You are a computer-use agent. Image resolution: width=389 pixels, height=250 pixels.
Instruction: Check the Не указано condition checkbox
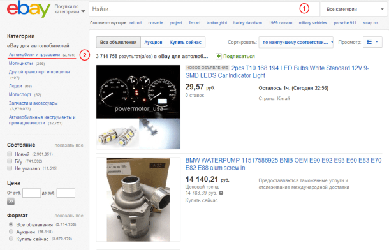pyautogui.click(x=10, y=168)
